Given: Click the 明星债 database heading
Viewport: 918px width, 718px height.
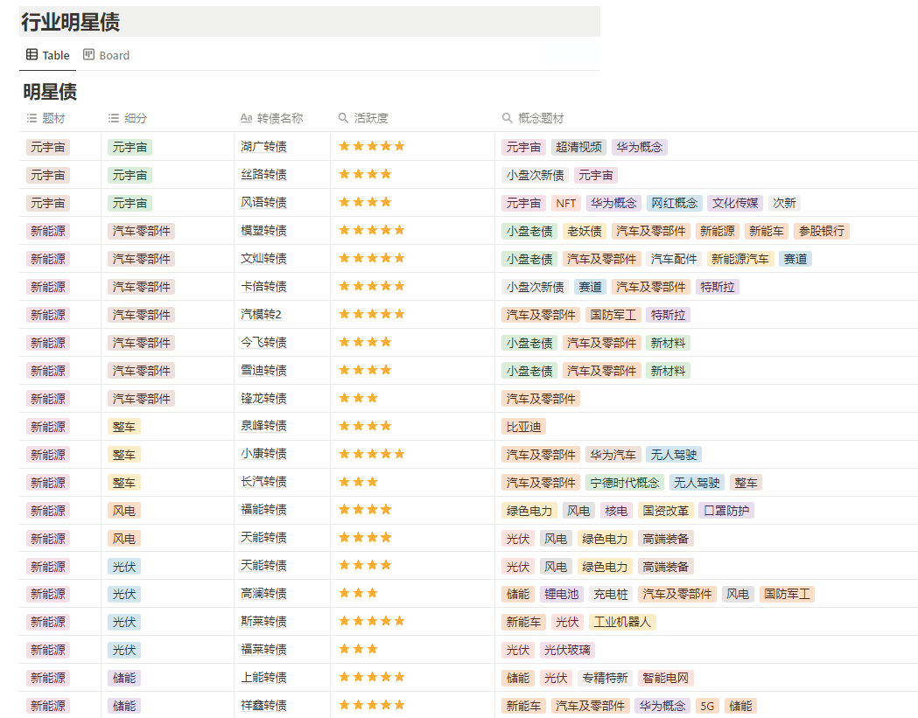Looking at the screenshot, I should coord(50,92).
